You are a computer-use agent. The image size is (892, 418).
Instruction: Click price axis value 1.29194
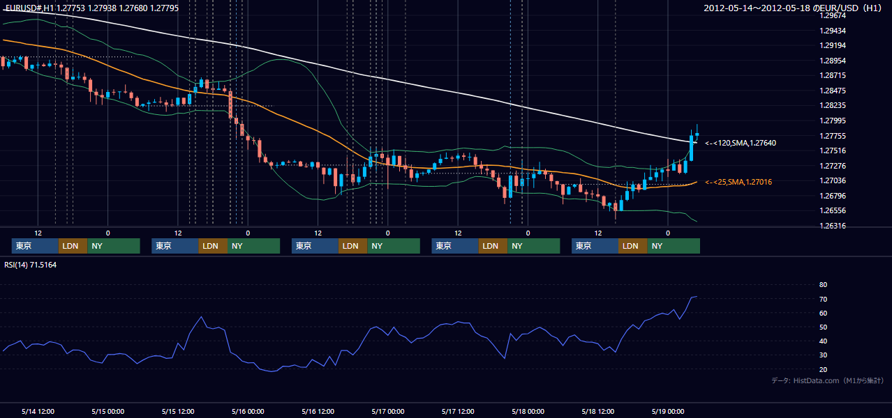click(x=833, y=45)
